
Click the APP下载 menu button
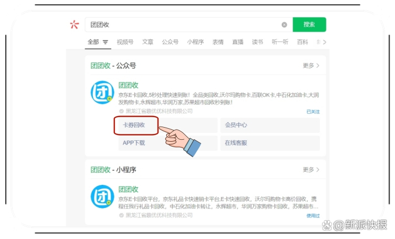(168, 143)
